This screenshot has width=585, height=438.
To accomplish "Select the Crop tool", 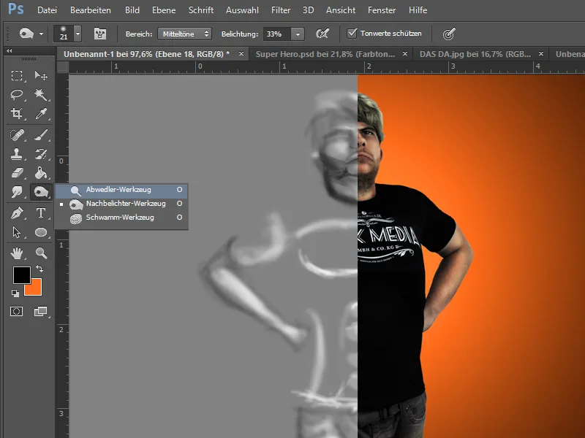I will click(17, 113).
